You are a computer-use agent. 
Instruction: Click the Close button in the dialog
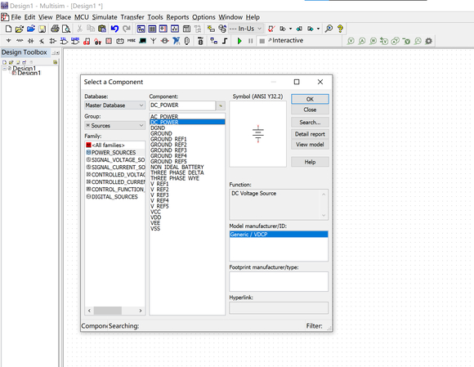point(310,110)
